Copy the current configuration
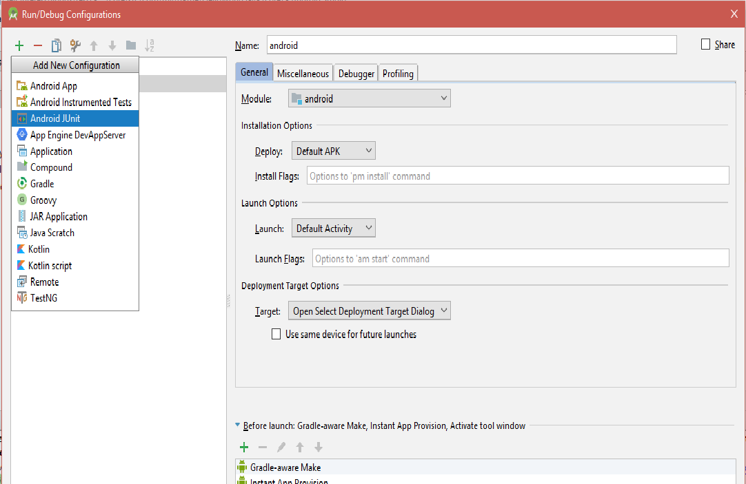 coord(57,45)
